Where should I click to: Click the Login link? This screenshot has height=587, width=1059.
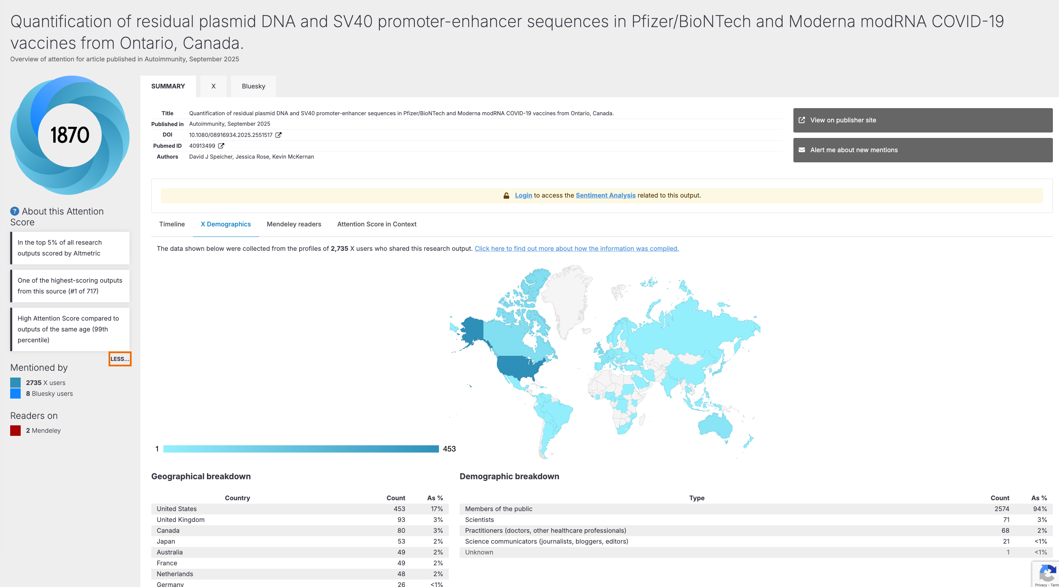523,196
